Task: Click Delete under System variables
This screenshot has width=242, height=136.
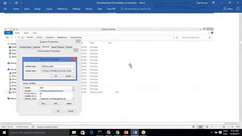Action: (x=69, y=104)
